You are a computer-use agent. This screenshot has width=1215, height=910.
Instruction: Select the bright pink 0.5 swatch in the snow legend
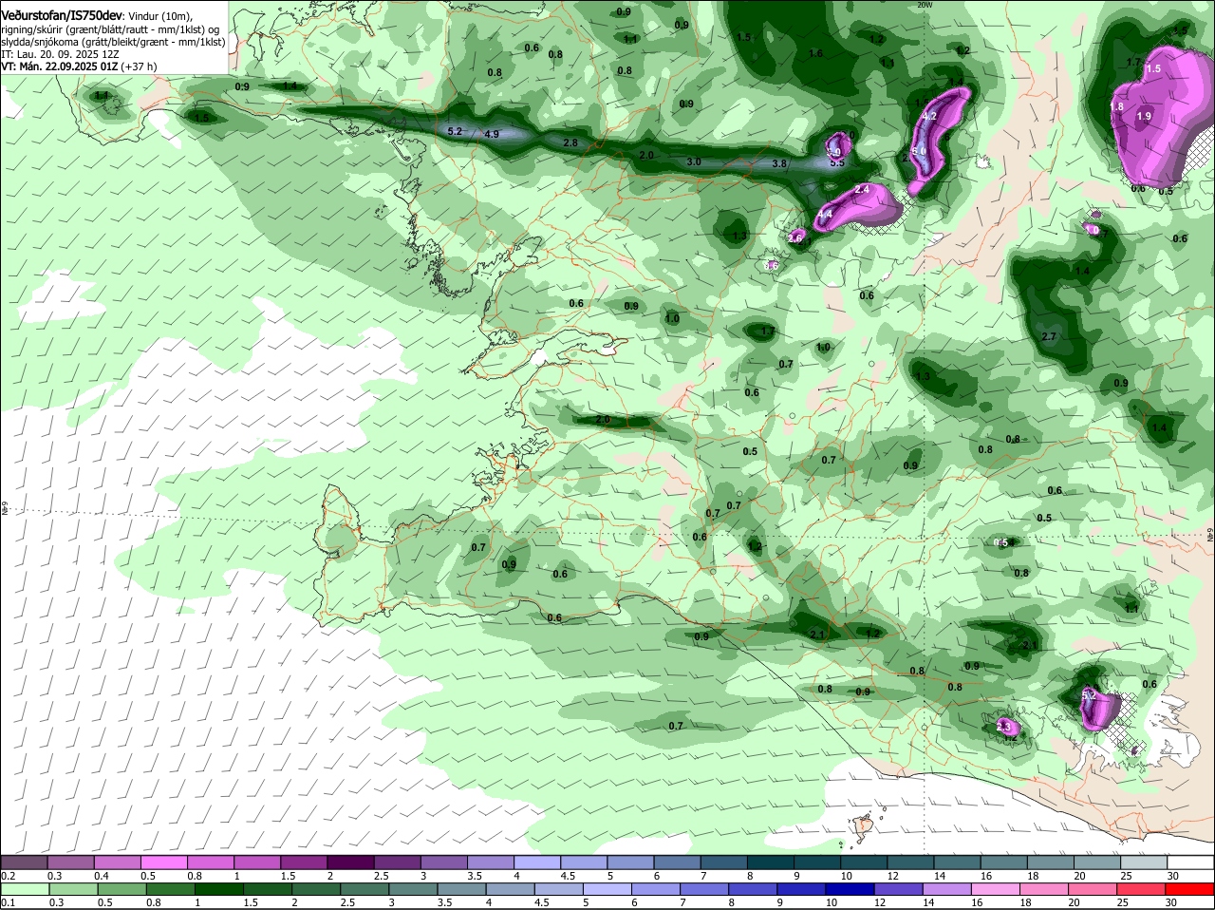163,862
